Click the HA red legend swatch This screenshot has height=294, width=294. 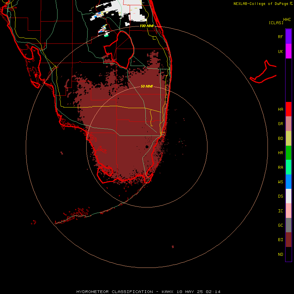tap(288, 109)
